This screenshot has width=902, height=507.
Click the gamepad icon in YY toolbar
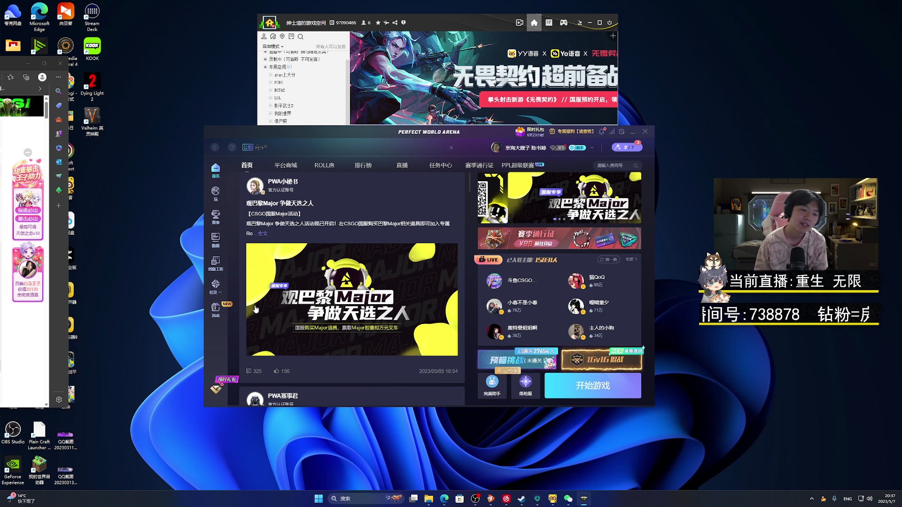(x=564, y=23)
